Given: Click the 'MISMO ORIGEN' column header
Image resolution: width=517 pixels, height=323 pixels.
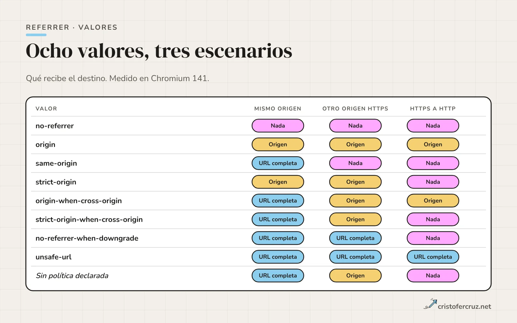Looking at the screenshot, I should (278, 109).
